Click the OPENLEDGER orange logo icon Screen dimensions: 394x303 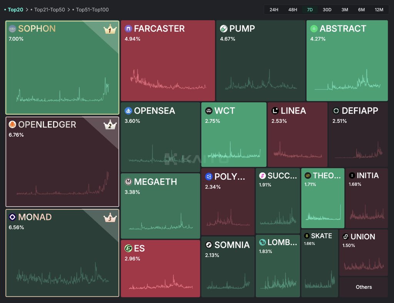point(12,124)
